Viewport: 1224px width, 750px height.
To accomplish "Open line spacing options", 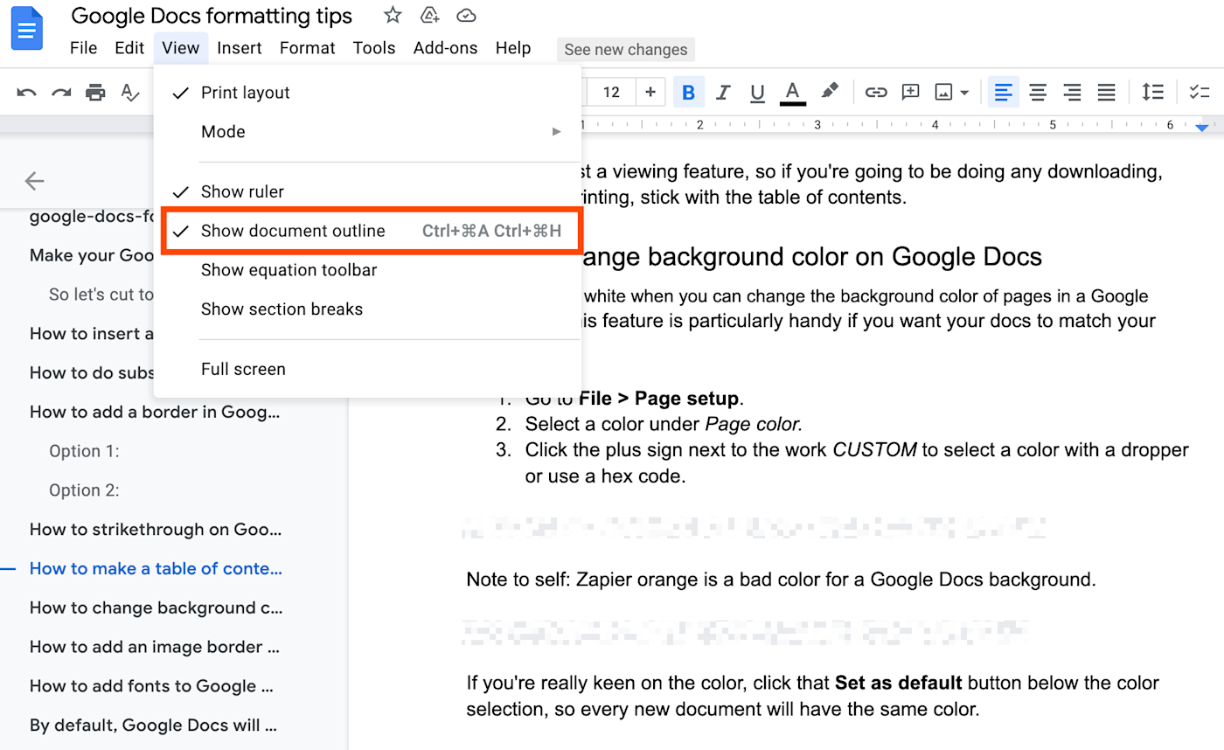I will pos(1153,92).
